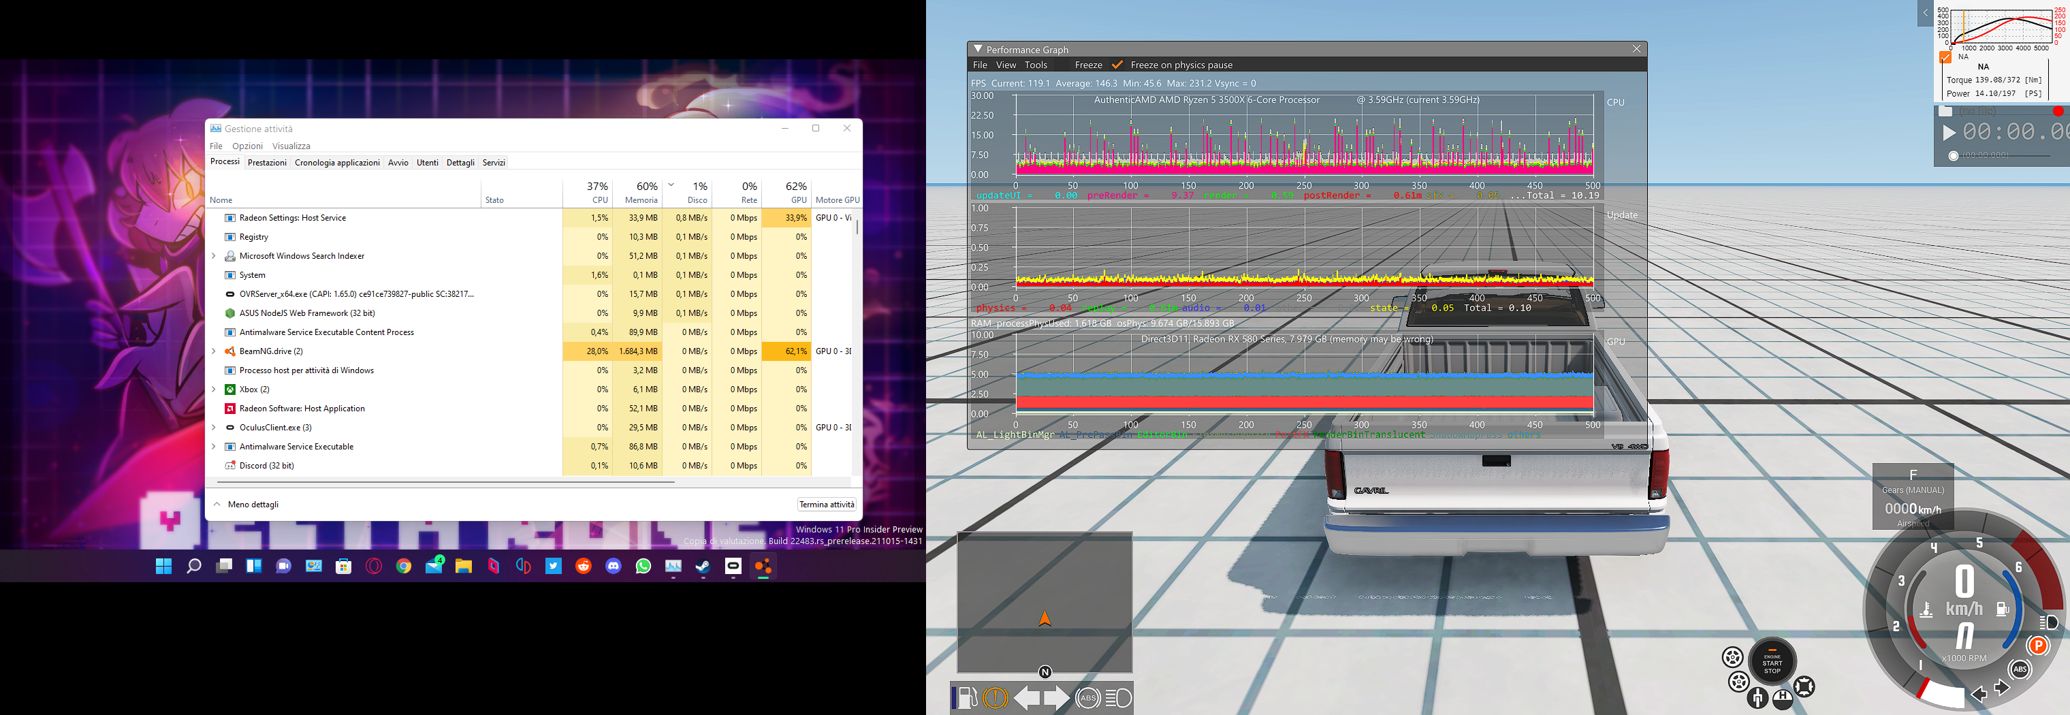Viewport: 2070px width, 715px height.
Task: Click the red record button in replay widget
Action: pyautogui.click(x=2058, y=111)
